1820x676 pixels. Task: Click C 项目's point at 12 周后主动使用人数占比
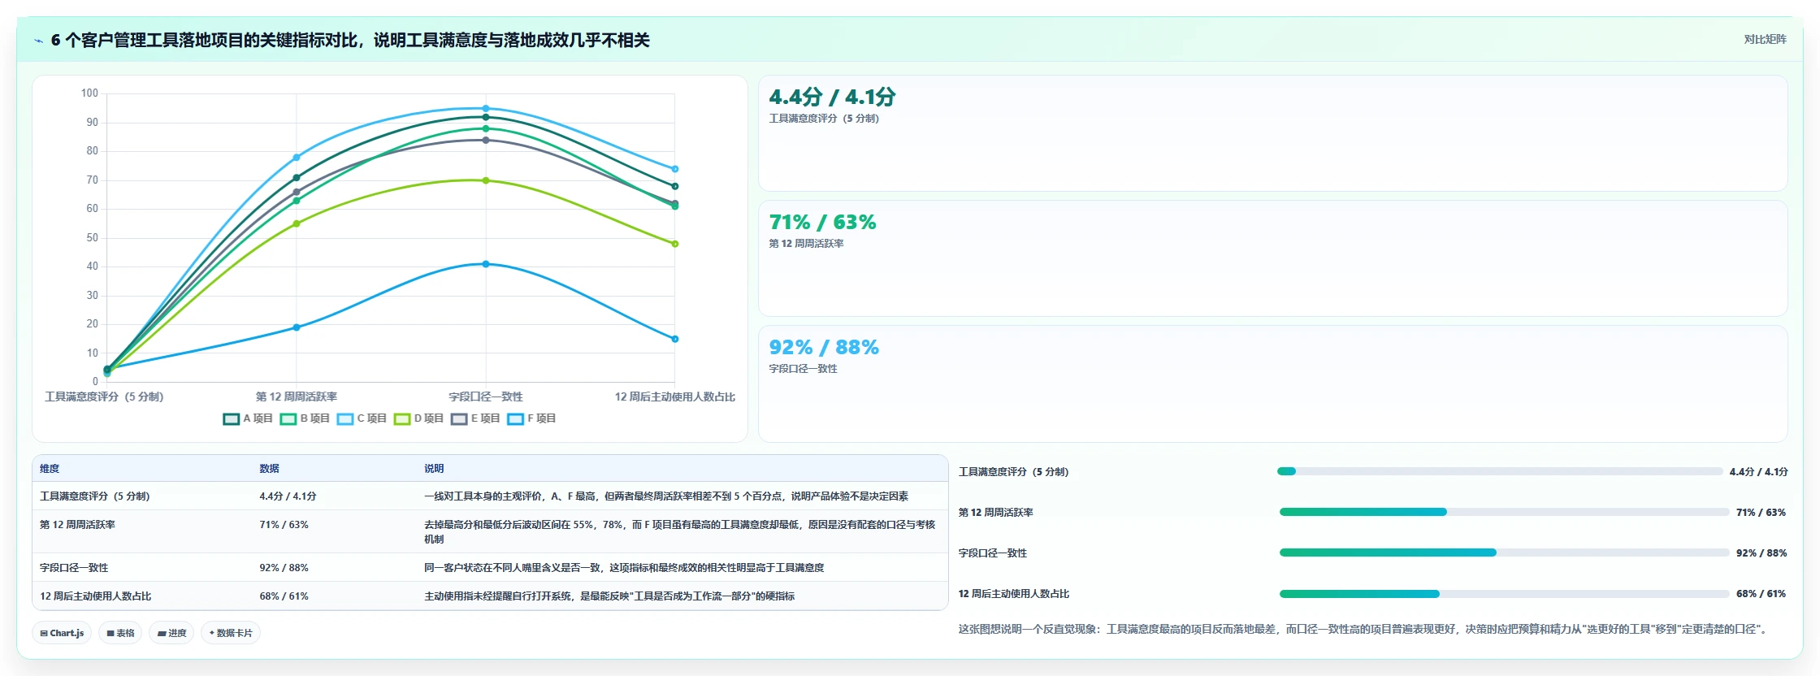point(675,169)
